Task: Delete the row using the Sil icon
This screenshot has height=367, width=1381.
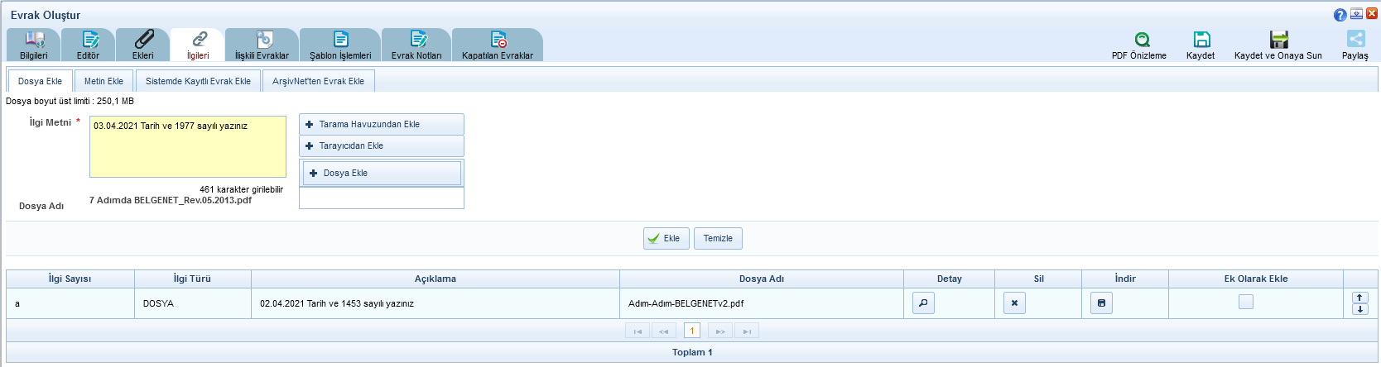Action: coord(1014,303)
